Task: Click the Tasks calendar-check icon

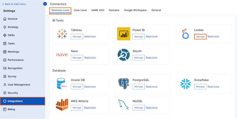Action: 5,43
